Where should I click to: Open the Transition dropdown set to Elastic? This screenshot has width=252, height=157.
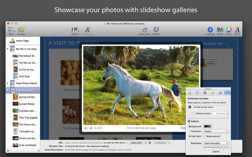(x=216, y=131)
